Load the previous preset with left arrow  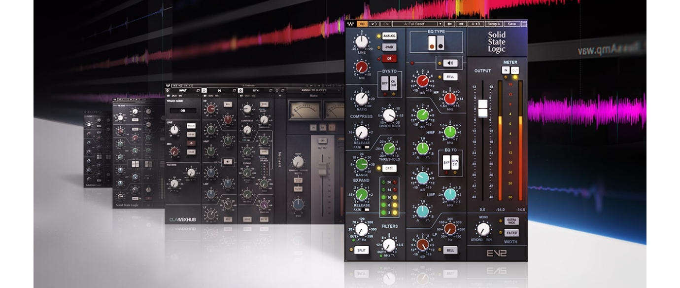pos(450,24)
